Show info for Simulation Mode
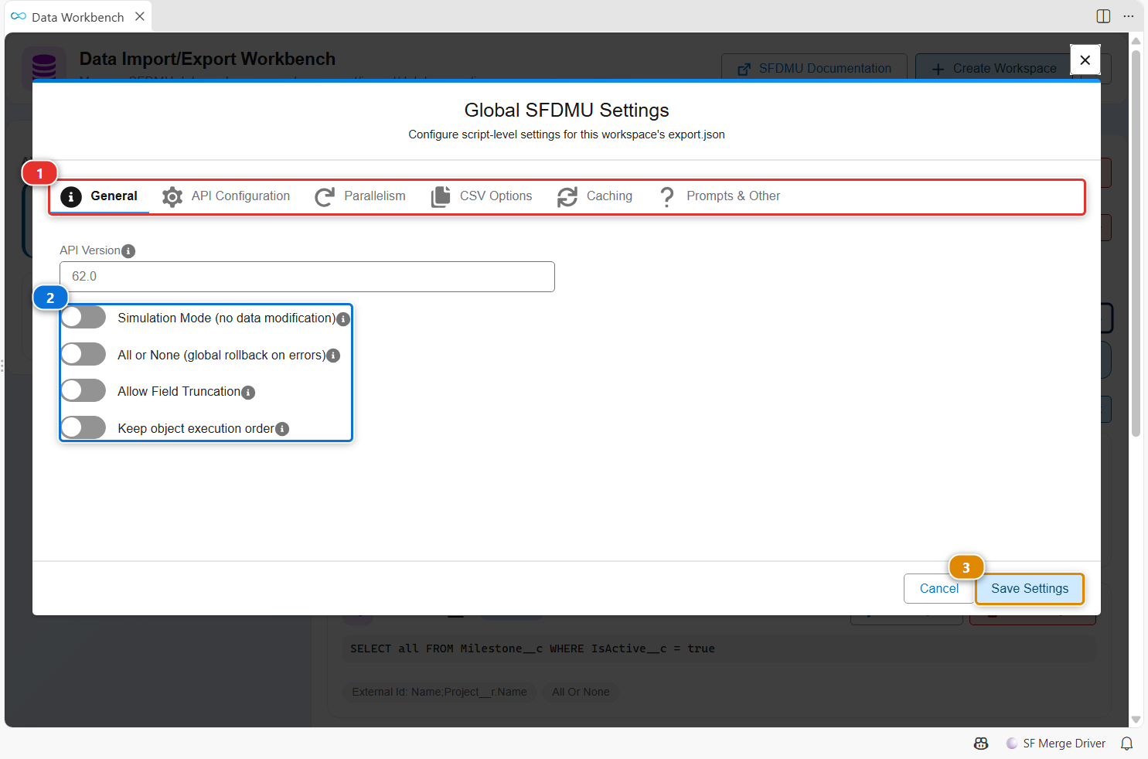1148x759 pixels. tap(344, 319)
